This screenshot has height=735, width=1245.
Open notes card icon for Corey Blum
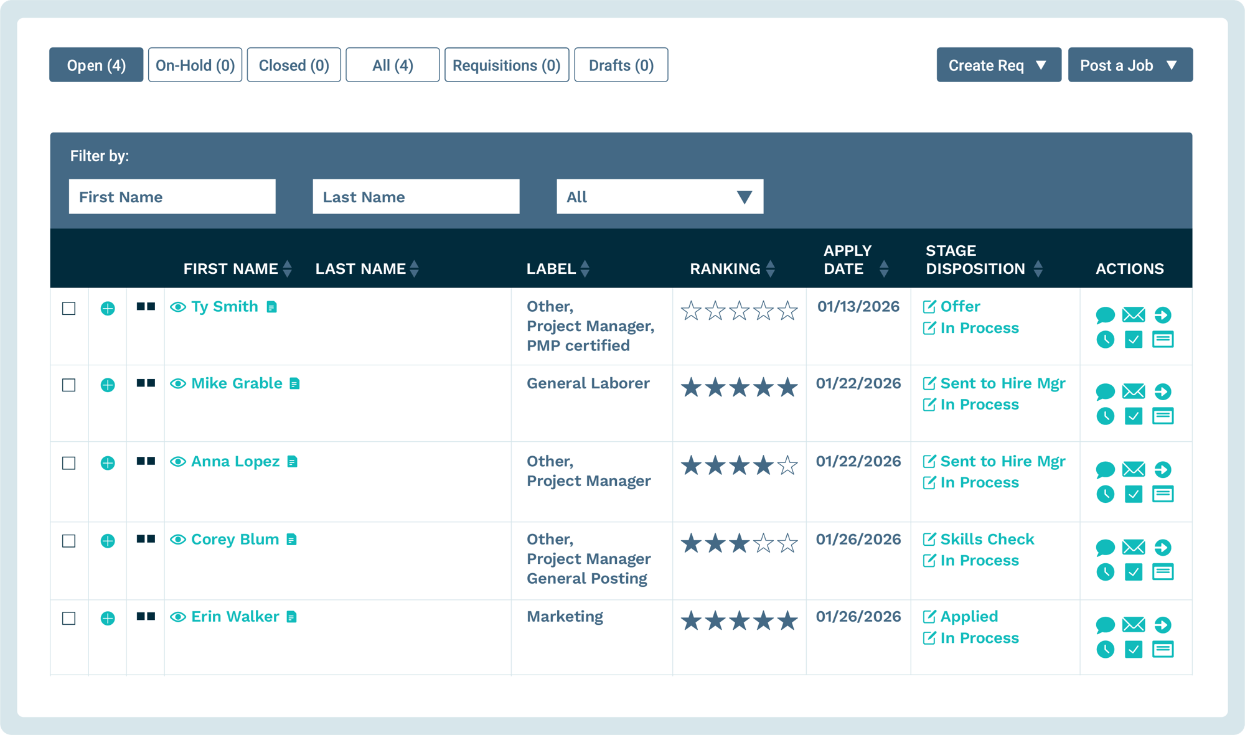(1162, 571)
